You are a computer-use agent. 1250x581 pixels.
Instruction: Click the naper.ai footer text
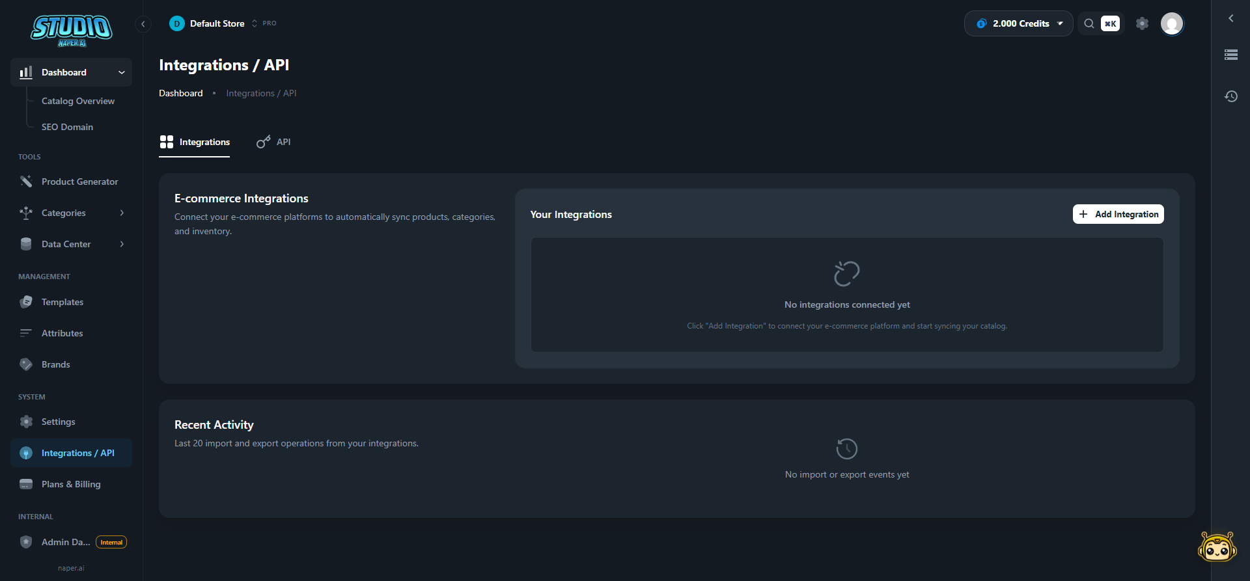[x=71, y=568]
